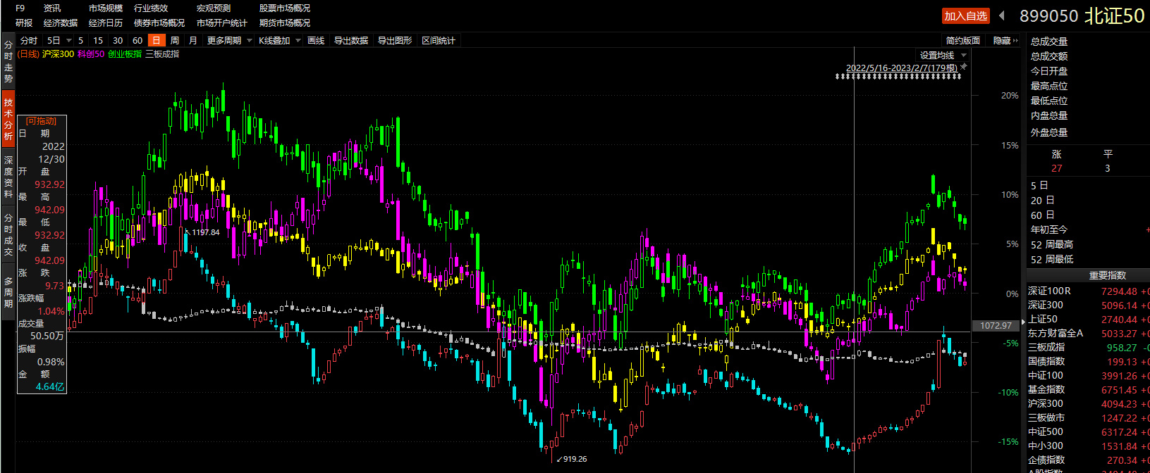Select the 日 daily period button

point(157,41)
